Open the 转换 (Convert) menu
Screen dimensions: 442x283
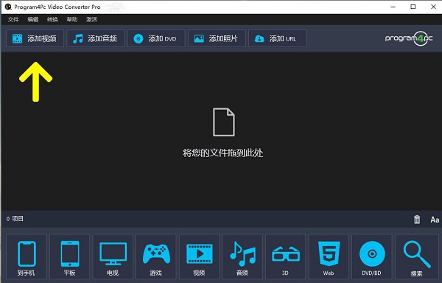coord(52,19)
